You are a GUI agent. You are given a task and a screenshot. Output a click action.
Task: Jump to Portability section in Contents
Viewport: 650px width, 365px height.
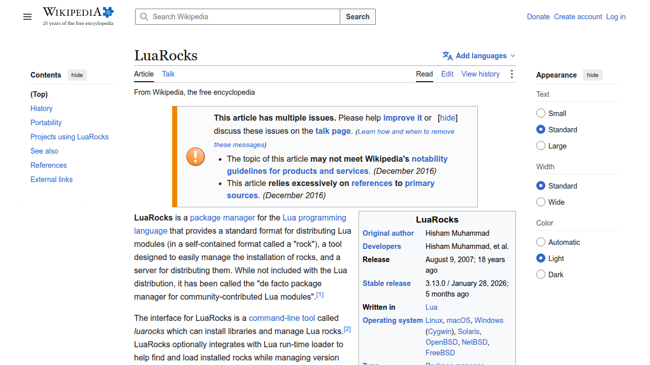tap(46, 123)
